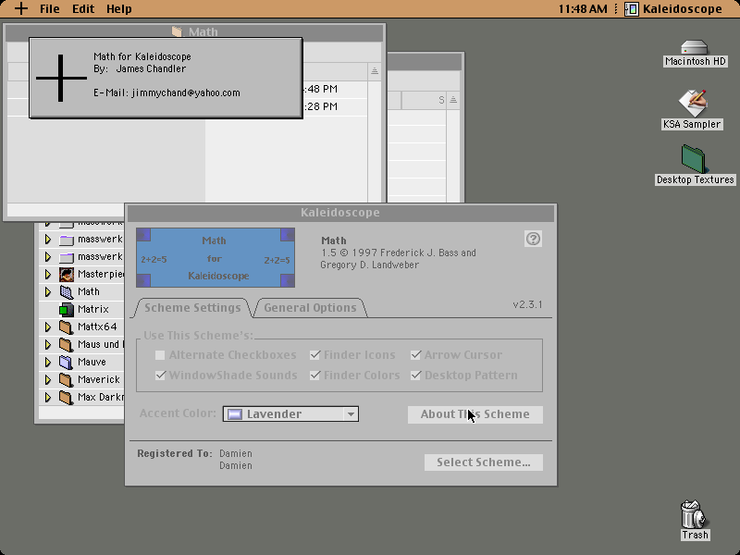Click the Select Scheme... button
Screen dimensions: 740x555
click(x=484, y=462)
